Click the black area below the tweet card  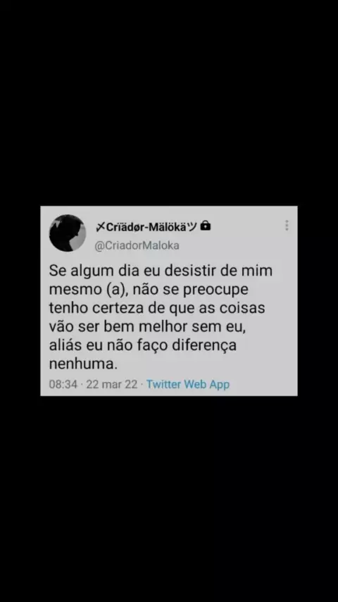[169, 499]
